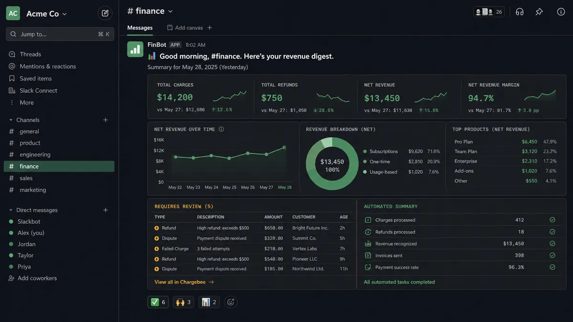Open channel details info icon
The image size is (573, 322).
point(561,12)
